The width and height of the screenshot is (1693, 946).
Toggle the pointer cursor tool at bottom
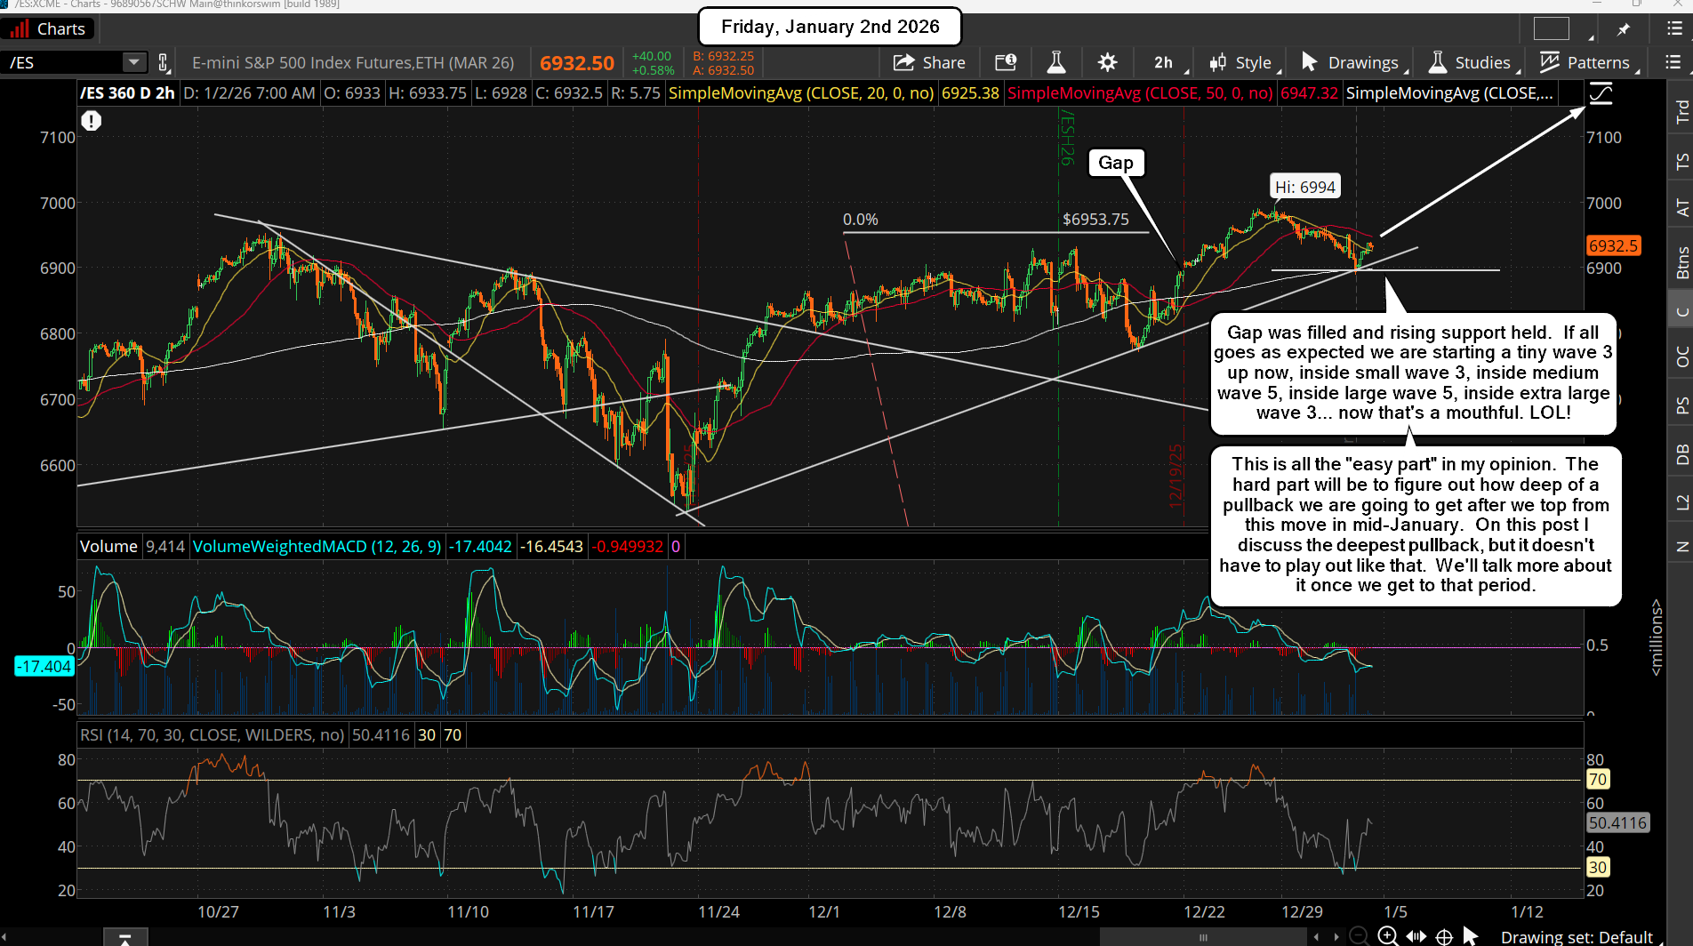pyautogui.click(x=1471, y=935)
